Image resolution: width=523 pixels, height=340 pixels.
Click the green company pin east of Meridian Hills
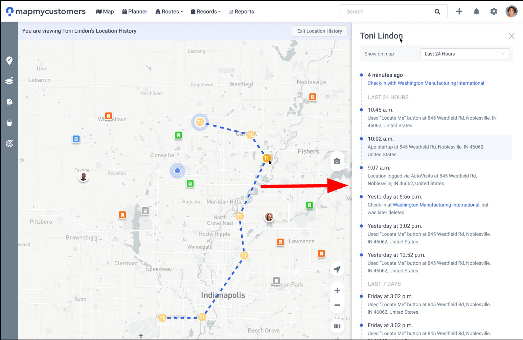[310, 205]
